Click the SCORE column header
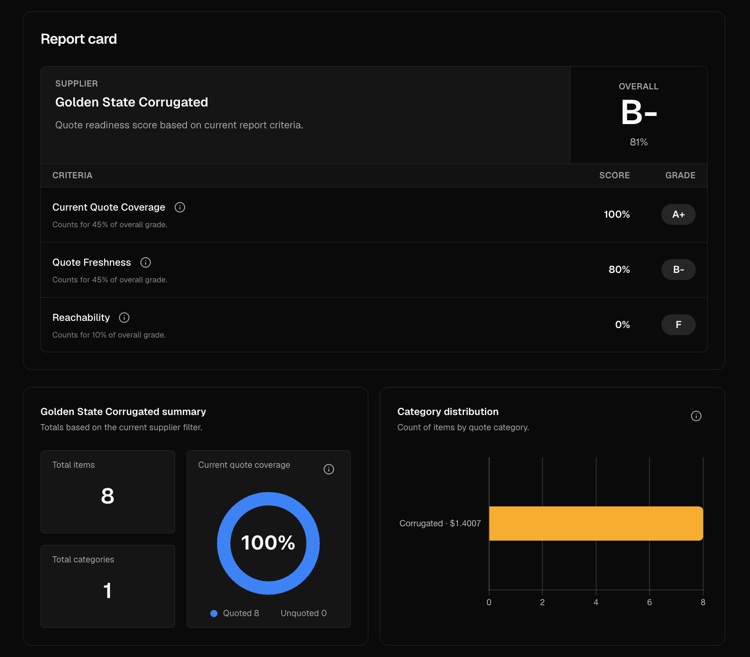The height and width of the screenshot is (657, 750). pos(614,175)
